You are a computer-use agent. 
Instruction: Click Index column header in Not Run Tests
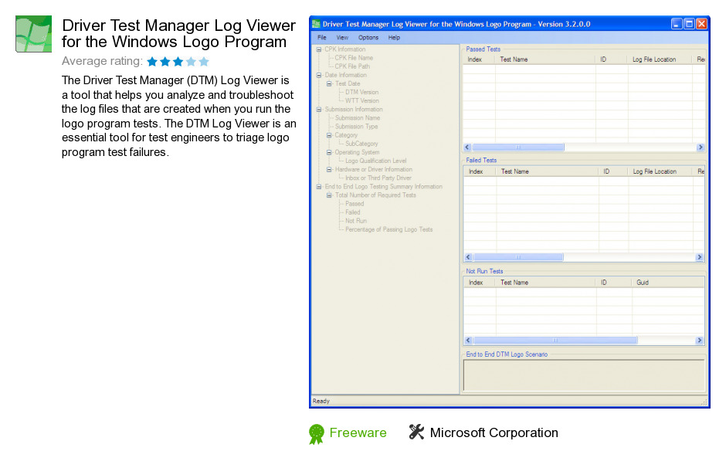[480, 283]
